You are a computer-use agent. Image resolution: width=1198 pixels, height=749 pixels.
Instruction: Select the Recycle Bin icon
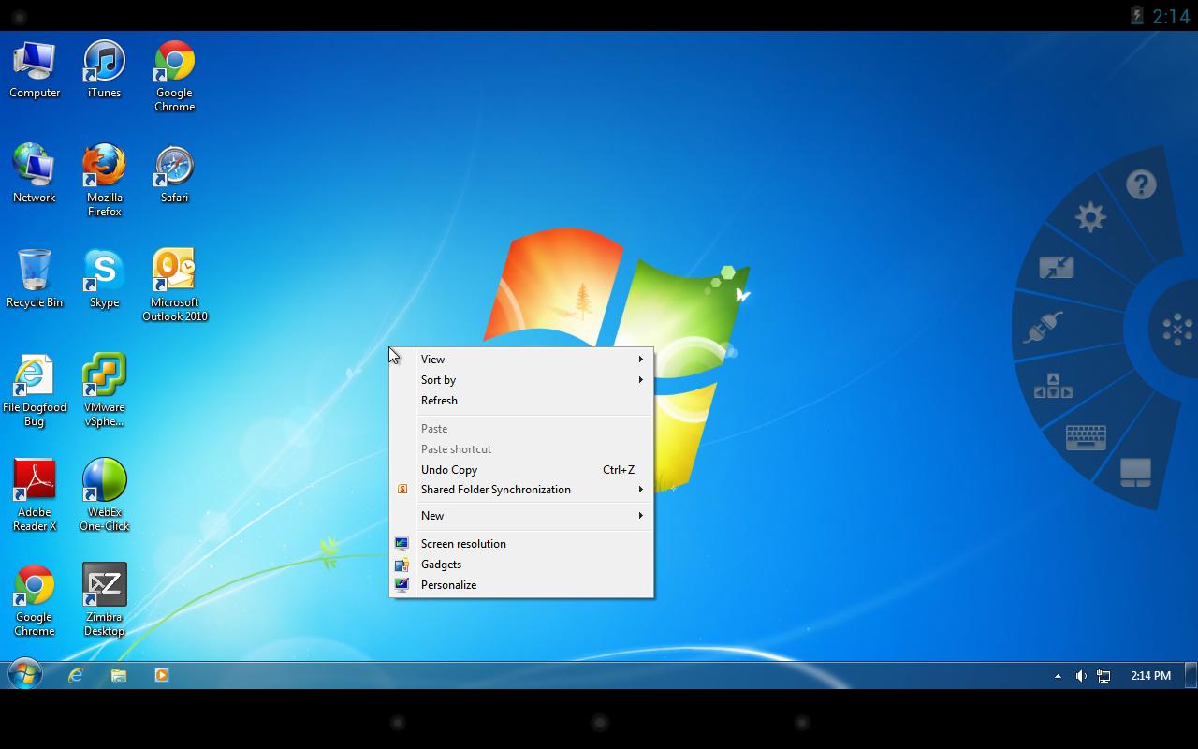tap(35, 279)
